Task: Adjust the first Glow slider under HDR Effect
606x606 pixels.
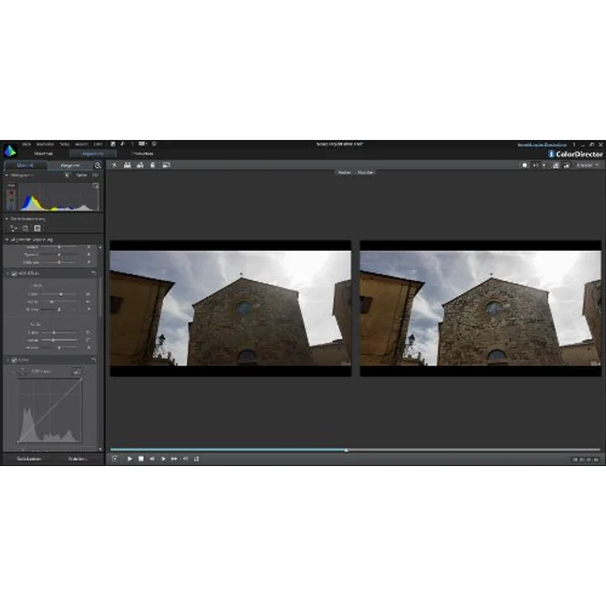Action: point(61,294)
